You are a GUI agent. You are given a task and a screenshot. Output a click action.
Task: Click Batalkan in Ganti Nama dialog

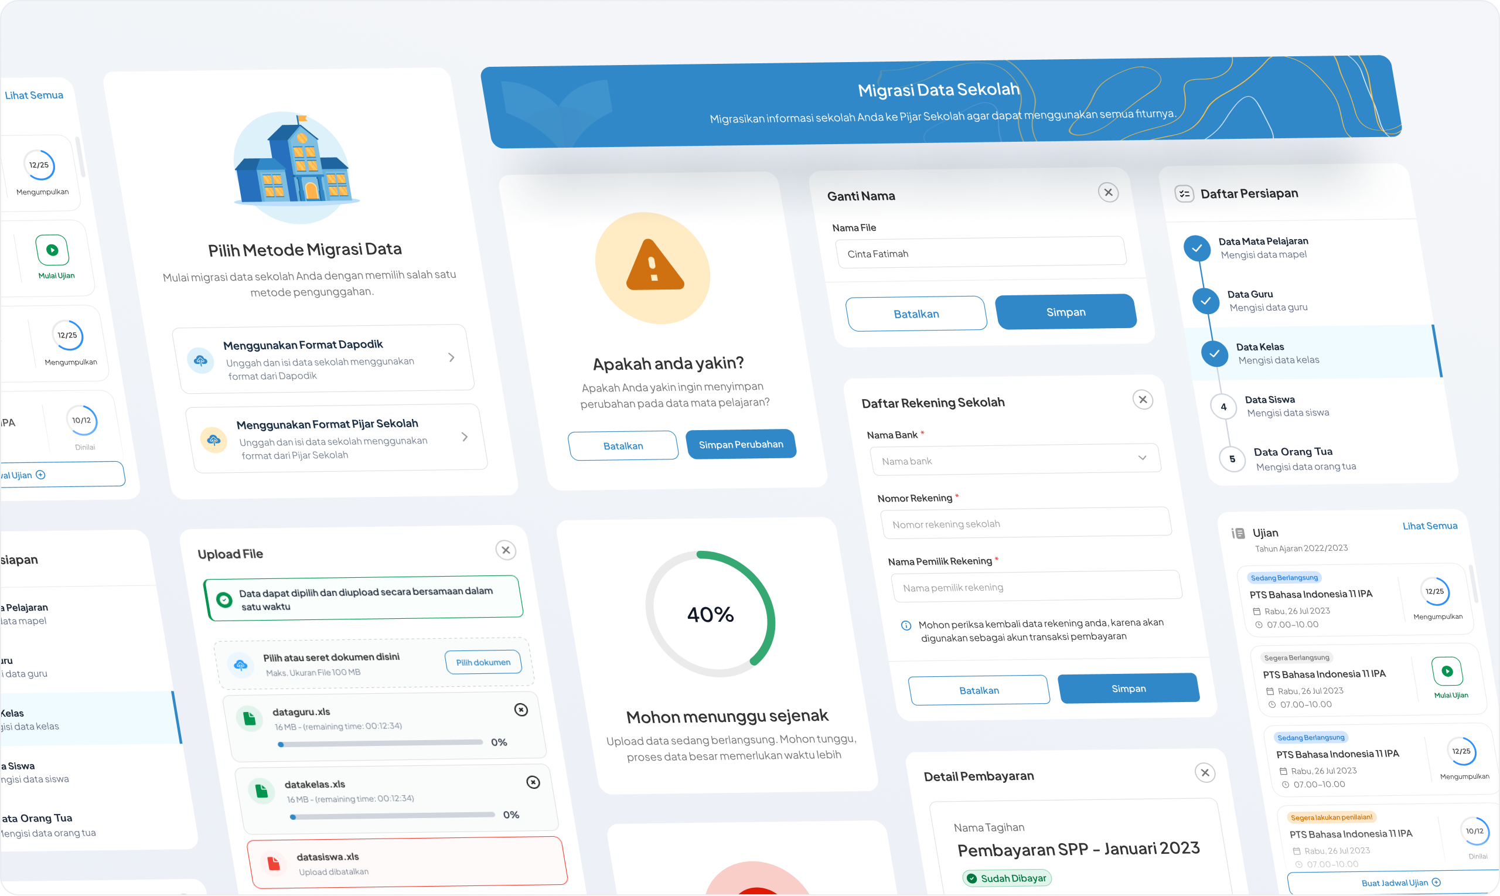pos(916,314)
